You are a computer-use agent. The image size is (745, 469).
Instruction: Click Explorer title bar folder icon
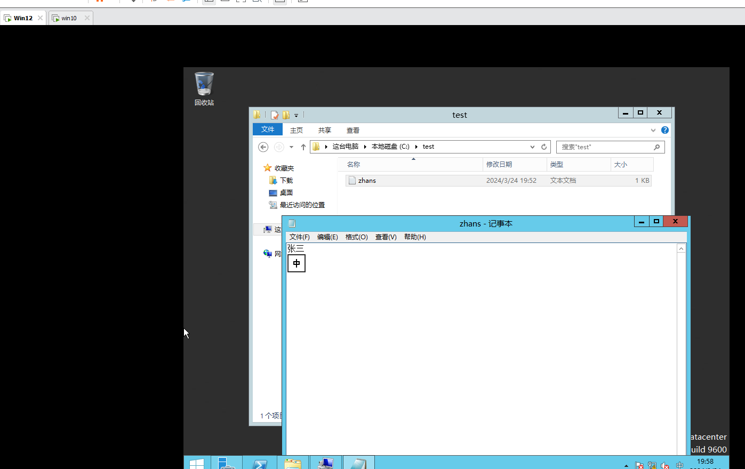[x=257, y=115]
